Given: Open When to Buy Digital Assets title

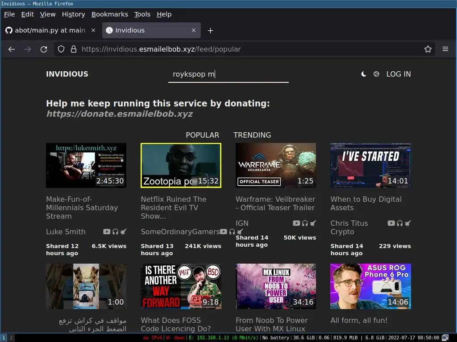Looking at the screenshot, I should pyautogui.click(x=366, y=203).
